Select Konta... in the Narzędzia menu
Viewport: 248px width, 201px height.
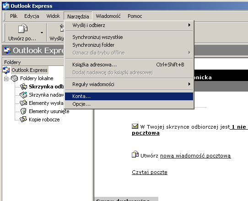pos(129,96)
